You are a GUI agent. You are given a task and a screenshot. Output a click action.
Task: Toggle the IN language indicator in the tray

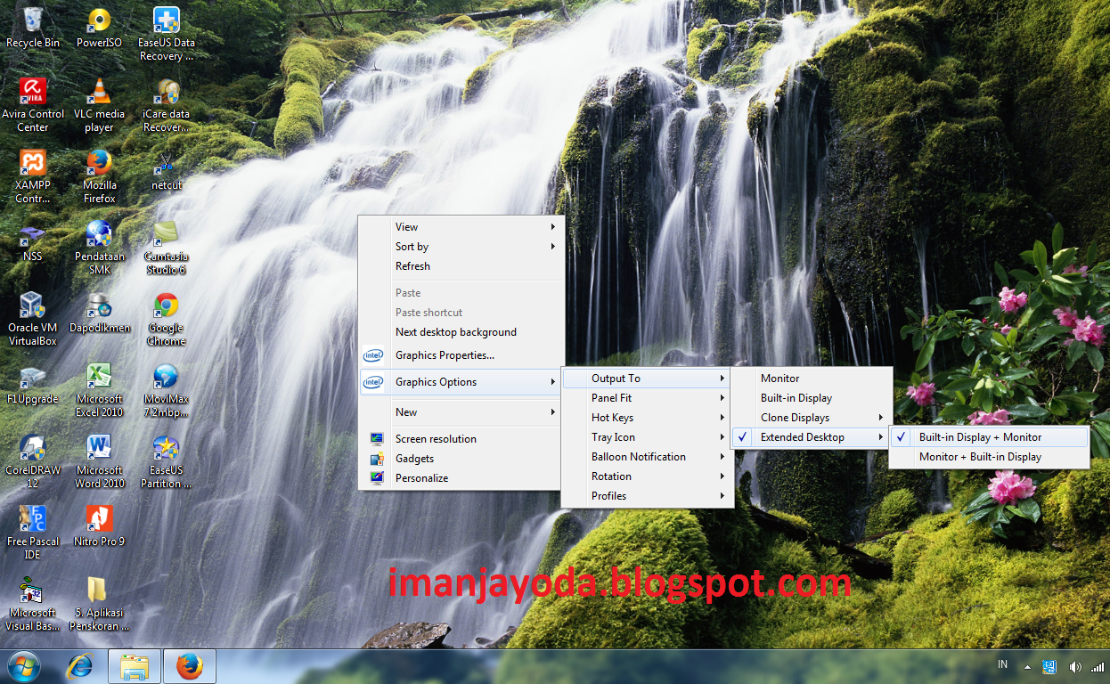1001,664
